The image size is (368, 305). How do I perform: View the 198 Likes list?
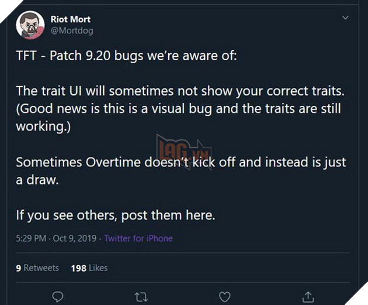[89, 268]
